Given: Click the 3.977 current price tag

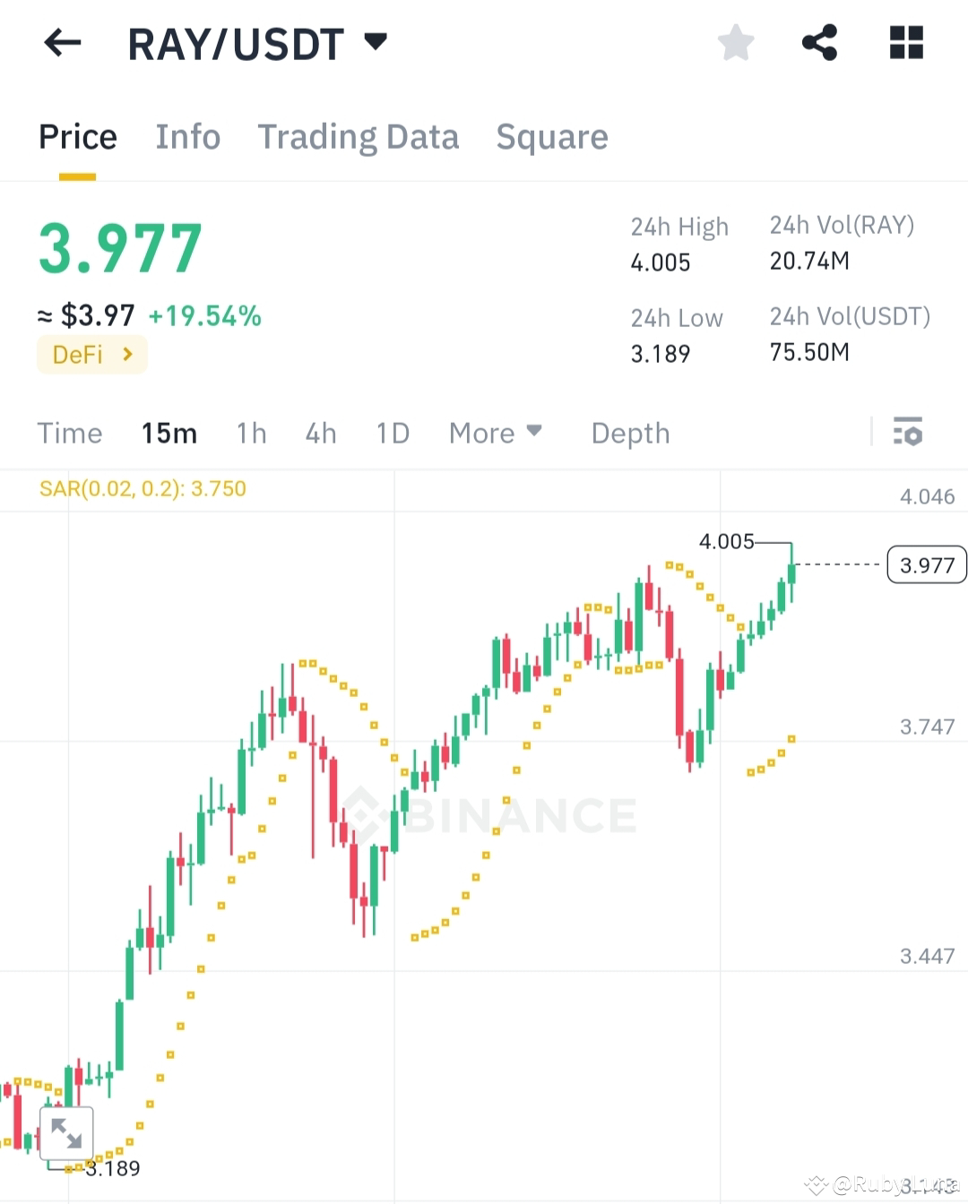Looking at the screenshot, I should [x=926, y=564].
